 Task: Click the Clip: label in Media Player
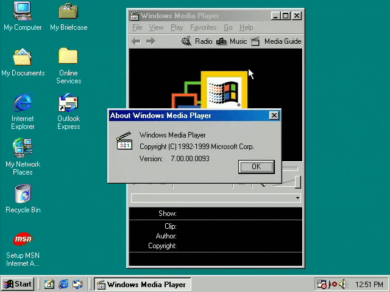171,226
